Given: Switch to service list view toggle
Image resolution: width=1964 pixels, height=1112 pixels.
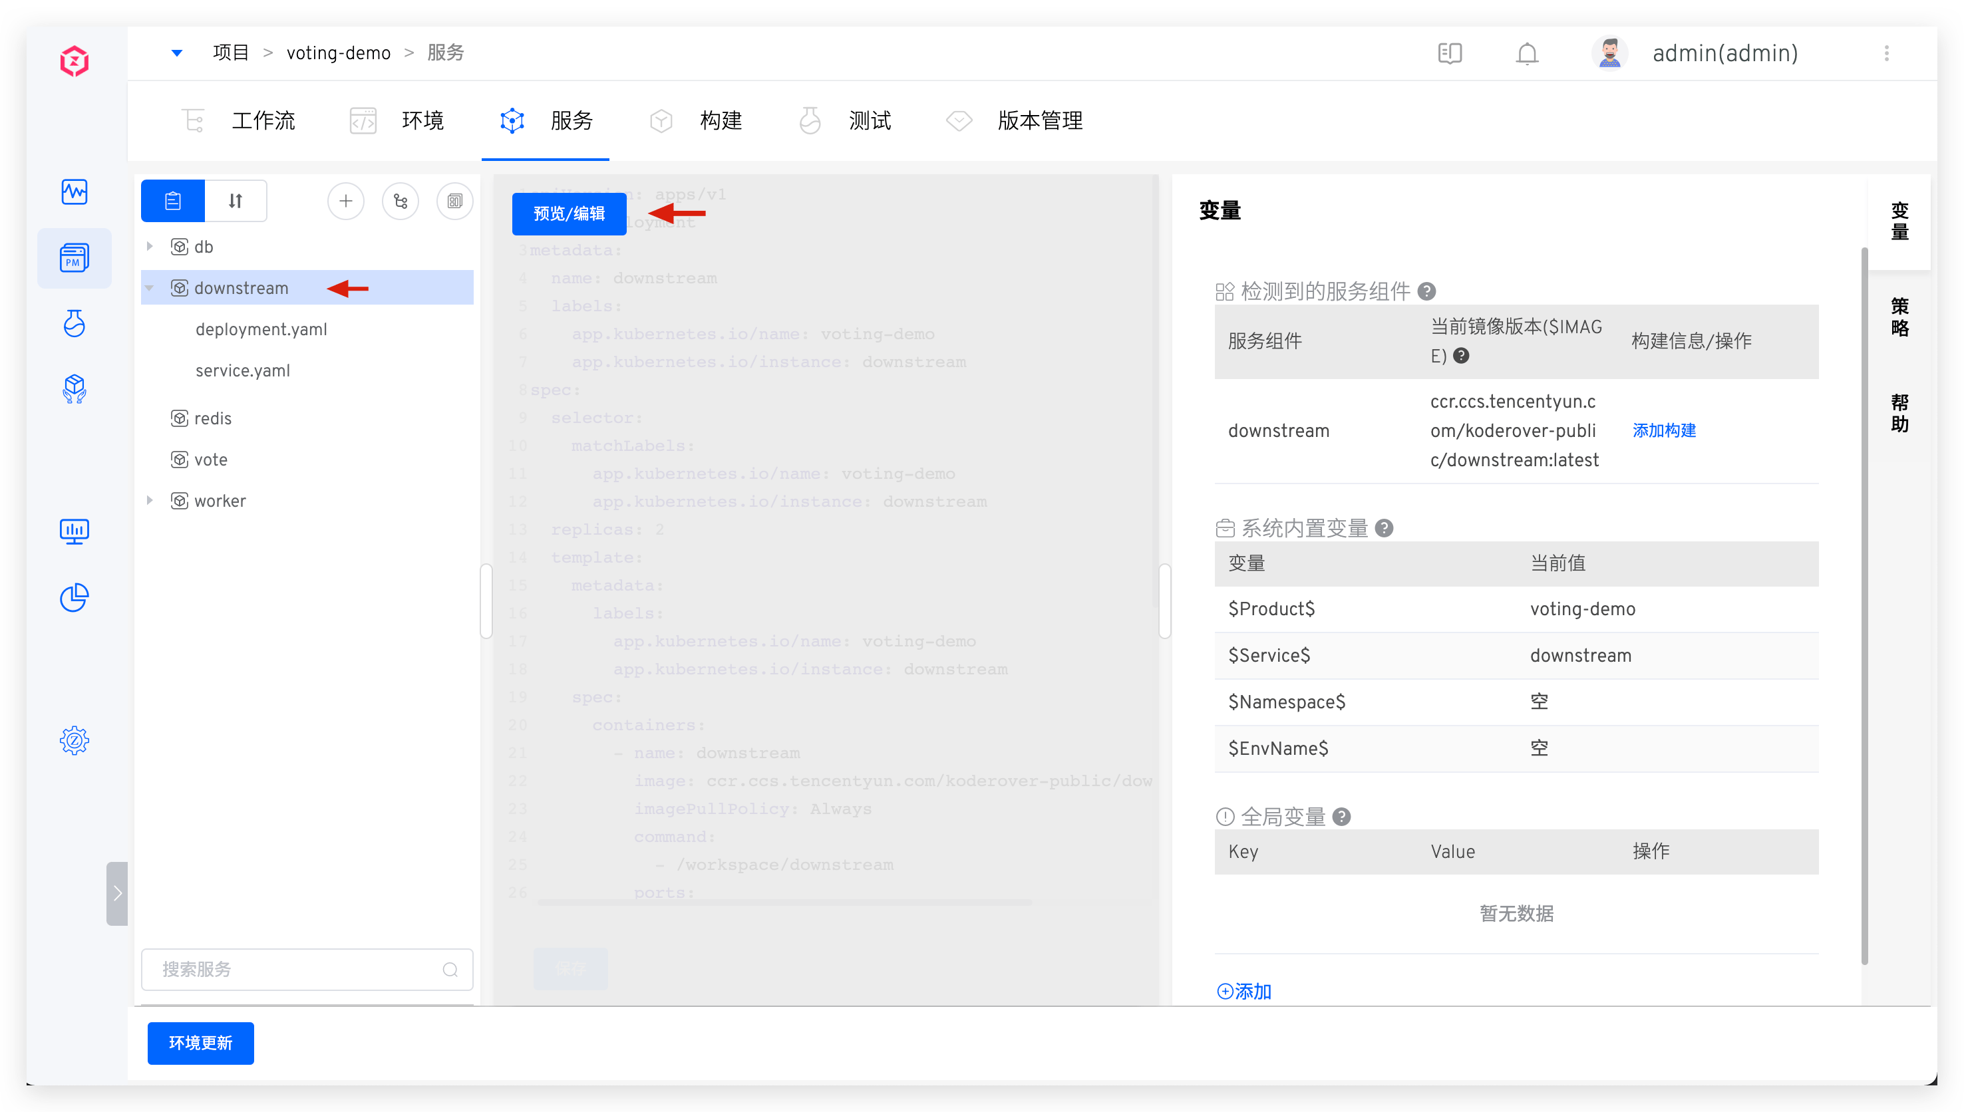Looking at the screenshot, I should pos(174,201).
